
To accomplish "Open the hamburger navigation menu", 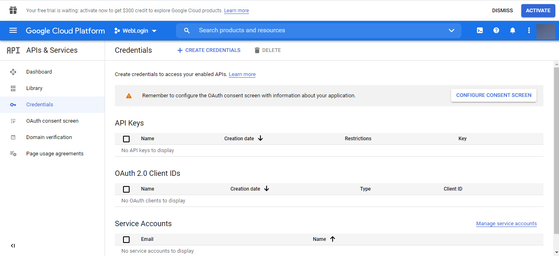I will [x=13, y=30].
